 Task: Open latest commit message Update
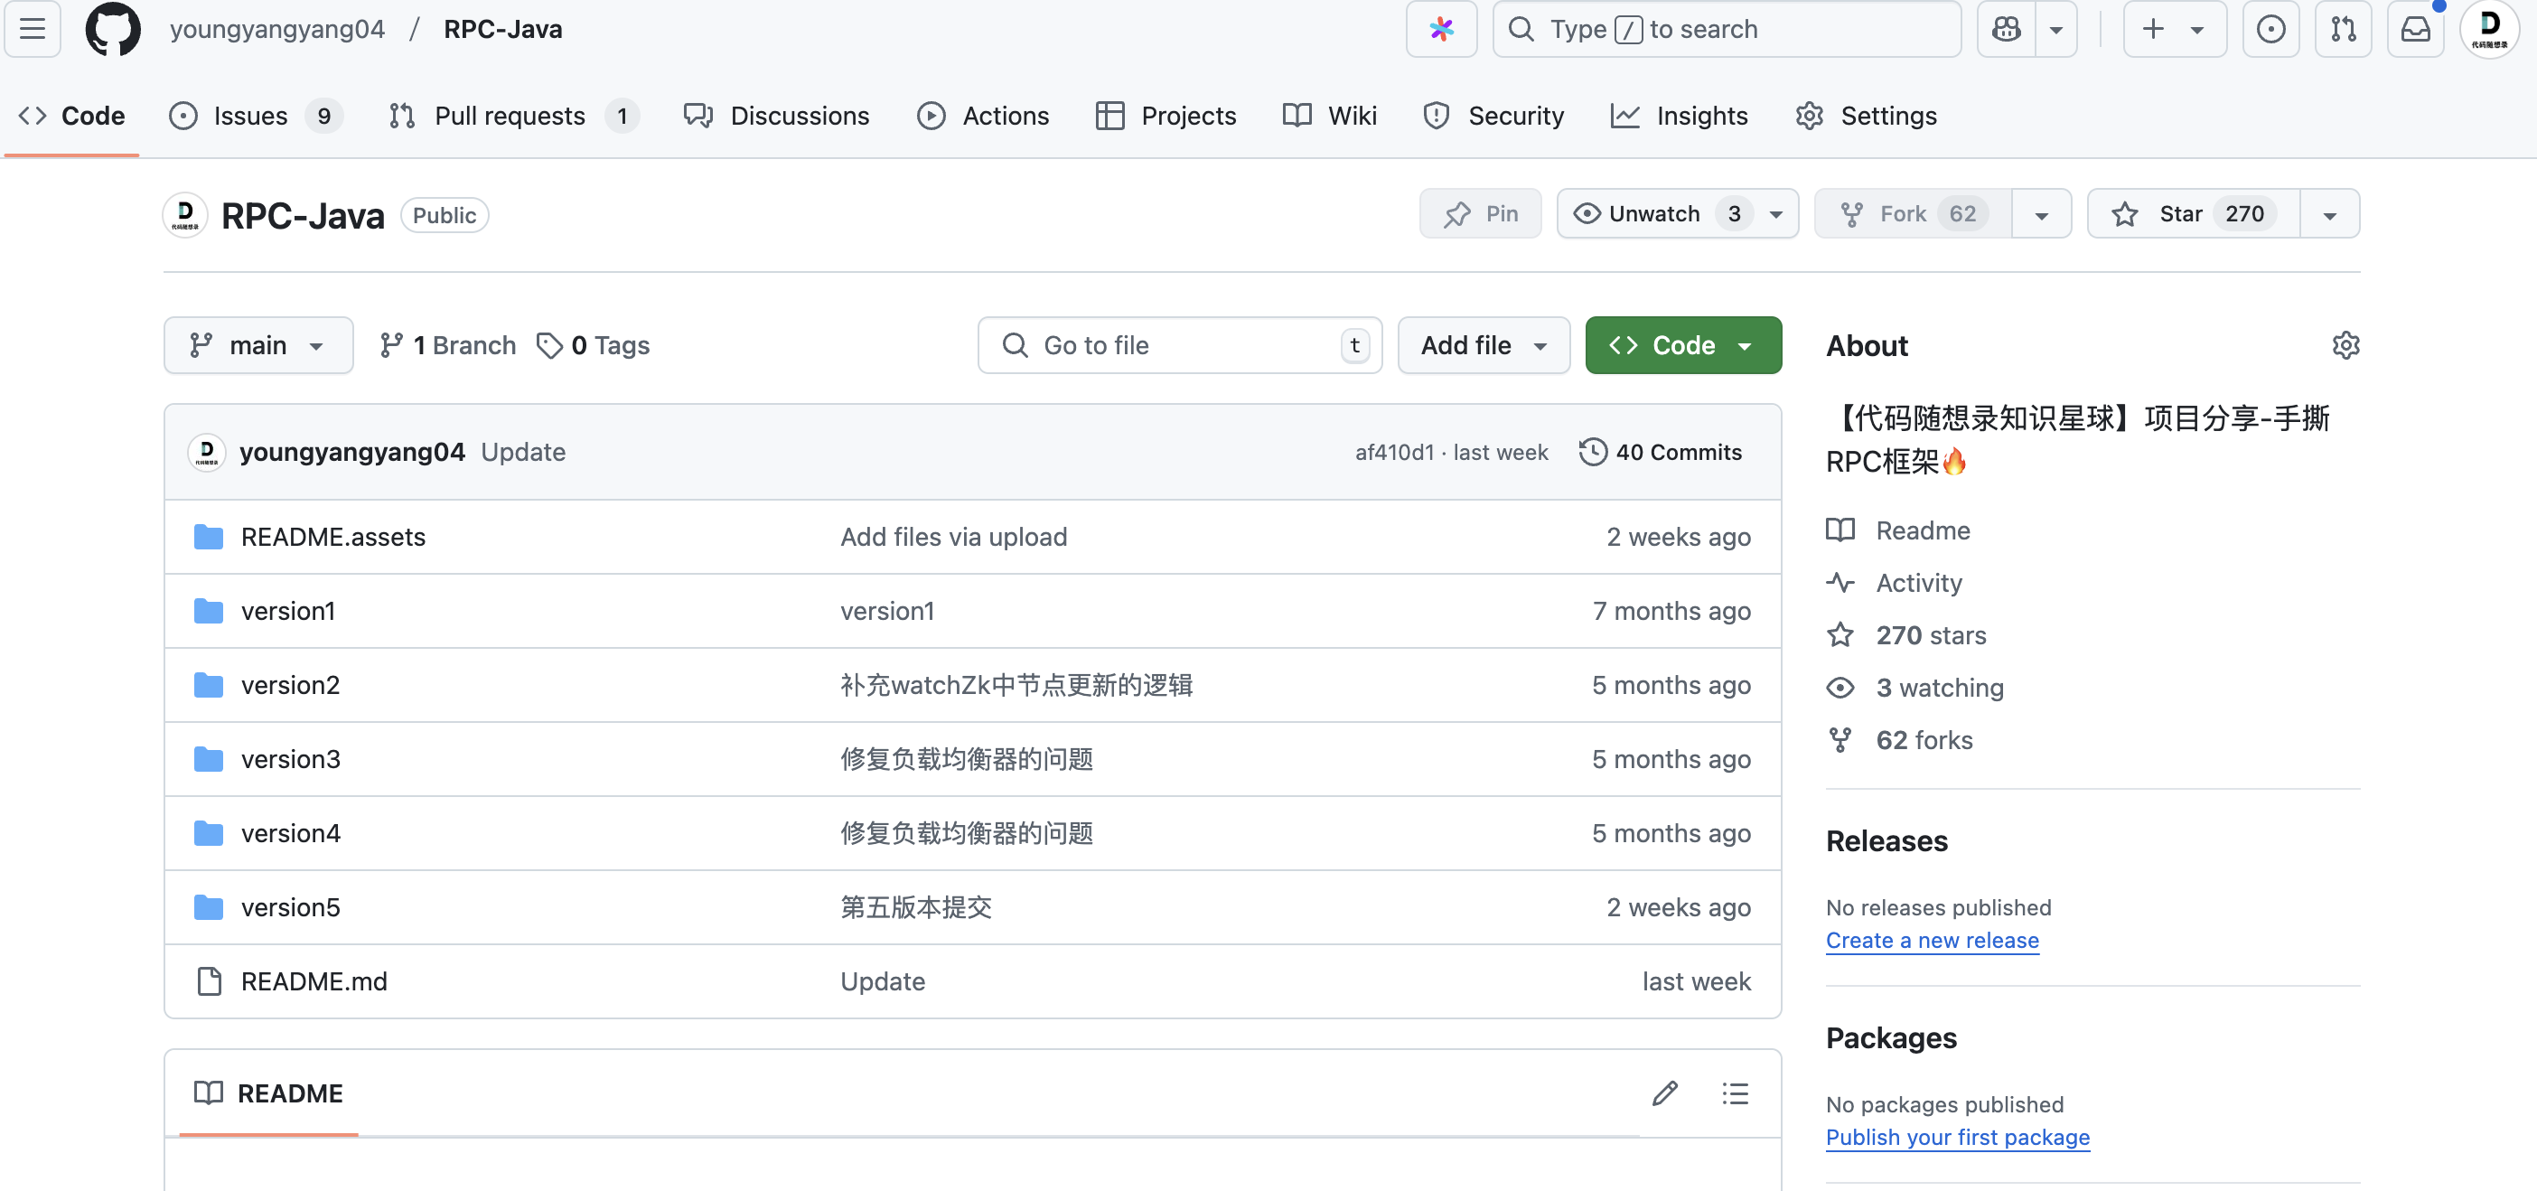[523, 452]
